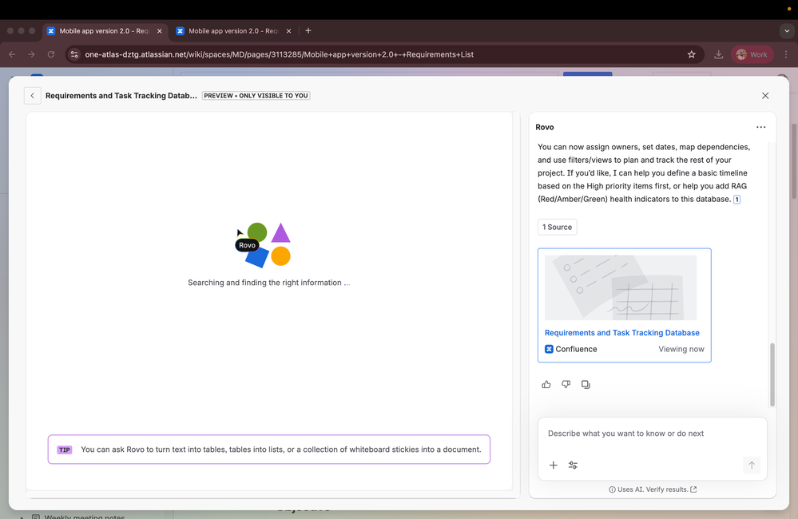Bookmark the page with the star icon
This screenshot has height=519, width=798.
(x=692, y=54)
